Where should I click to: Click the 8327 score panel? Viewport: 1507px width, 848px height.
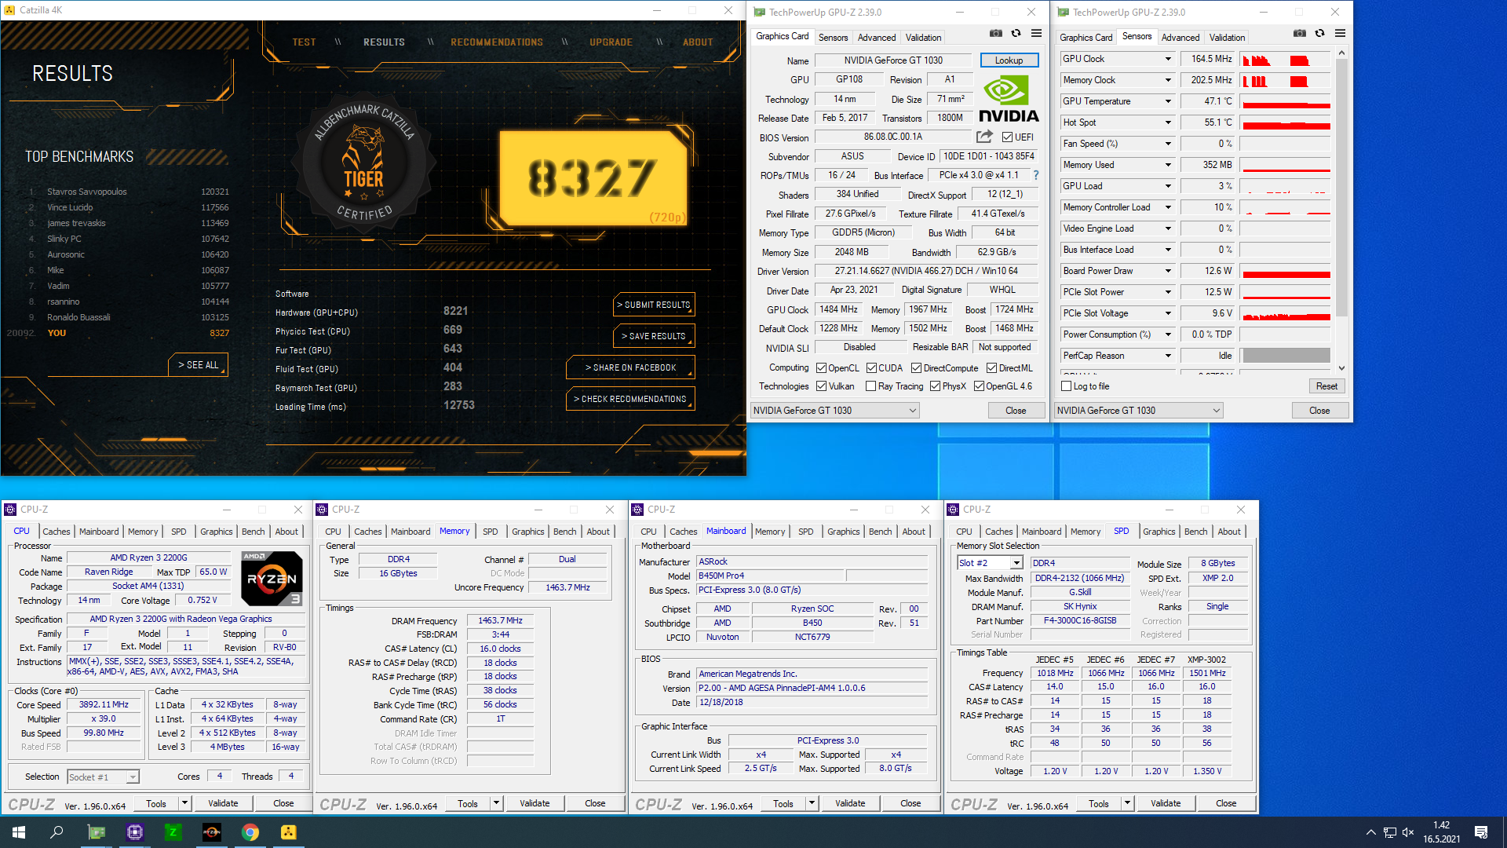click(593, 177)
